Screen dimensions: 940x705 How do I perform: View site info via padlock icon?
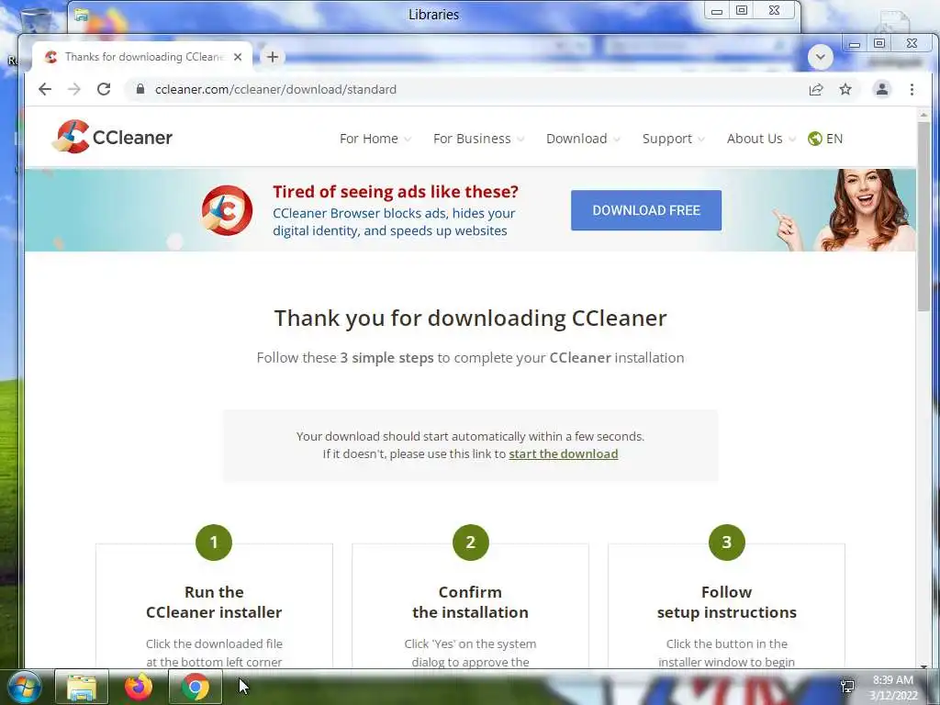click(x=140, y=89)
